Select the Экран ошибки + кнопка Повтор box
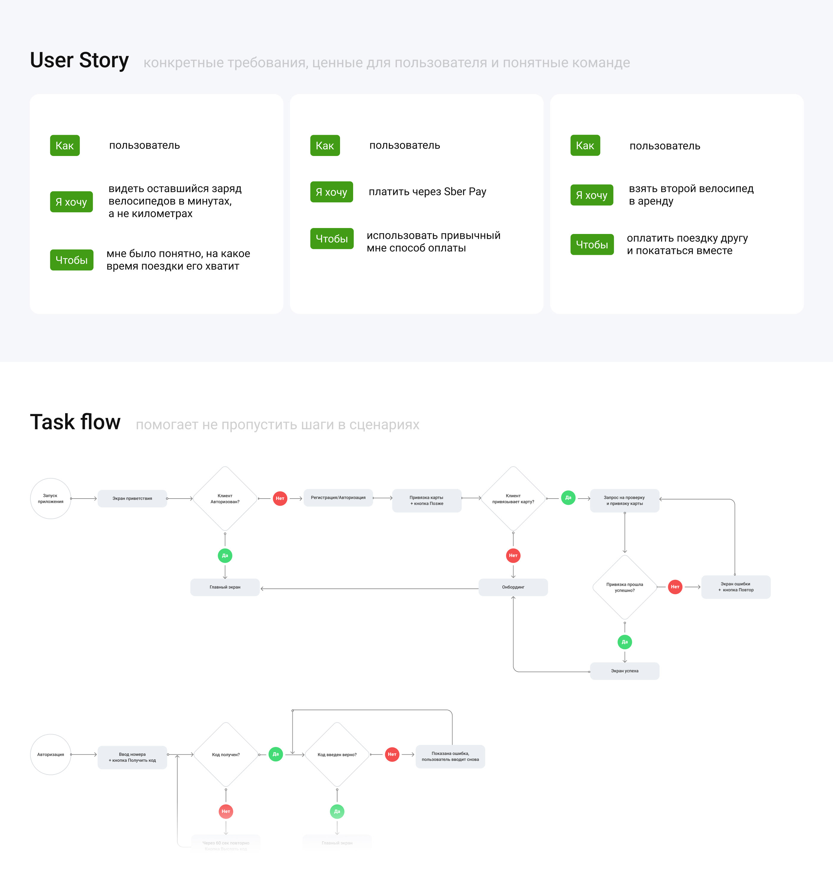The width and height of the screenshot is (833, 871). coord(736,587)
